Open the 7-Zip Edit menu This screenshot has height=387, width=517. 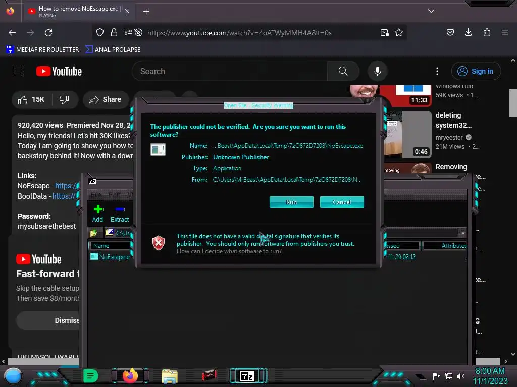click(x=114, y=195)
